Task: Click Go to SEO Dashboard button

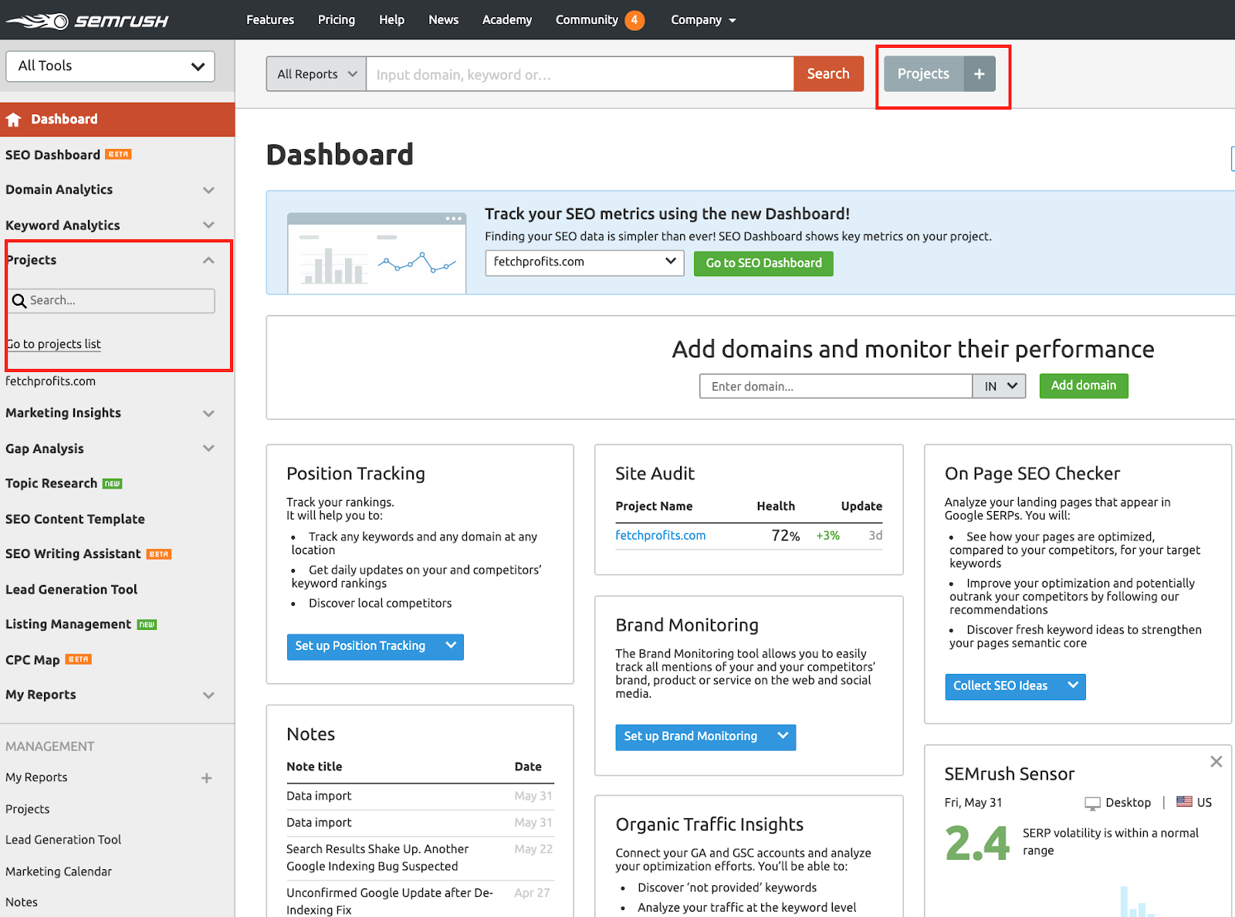Action: (x=763, y=263)
